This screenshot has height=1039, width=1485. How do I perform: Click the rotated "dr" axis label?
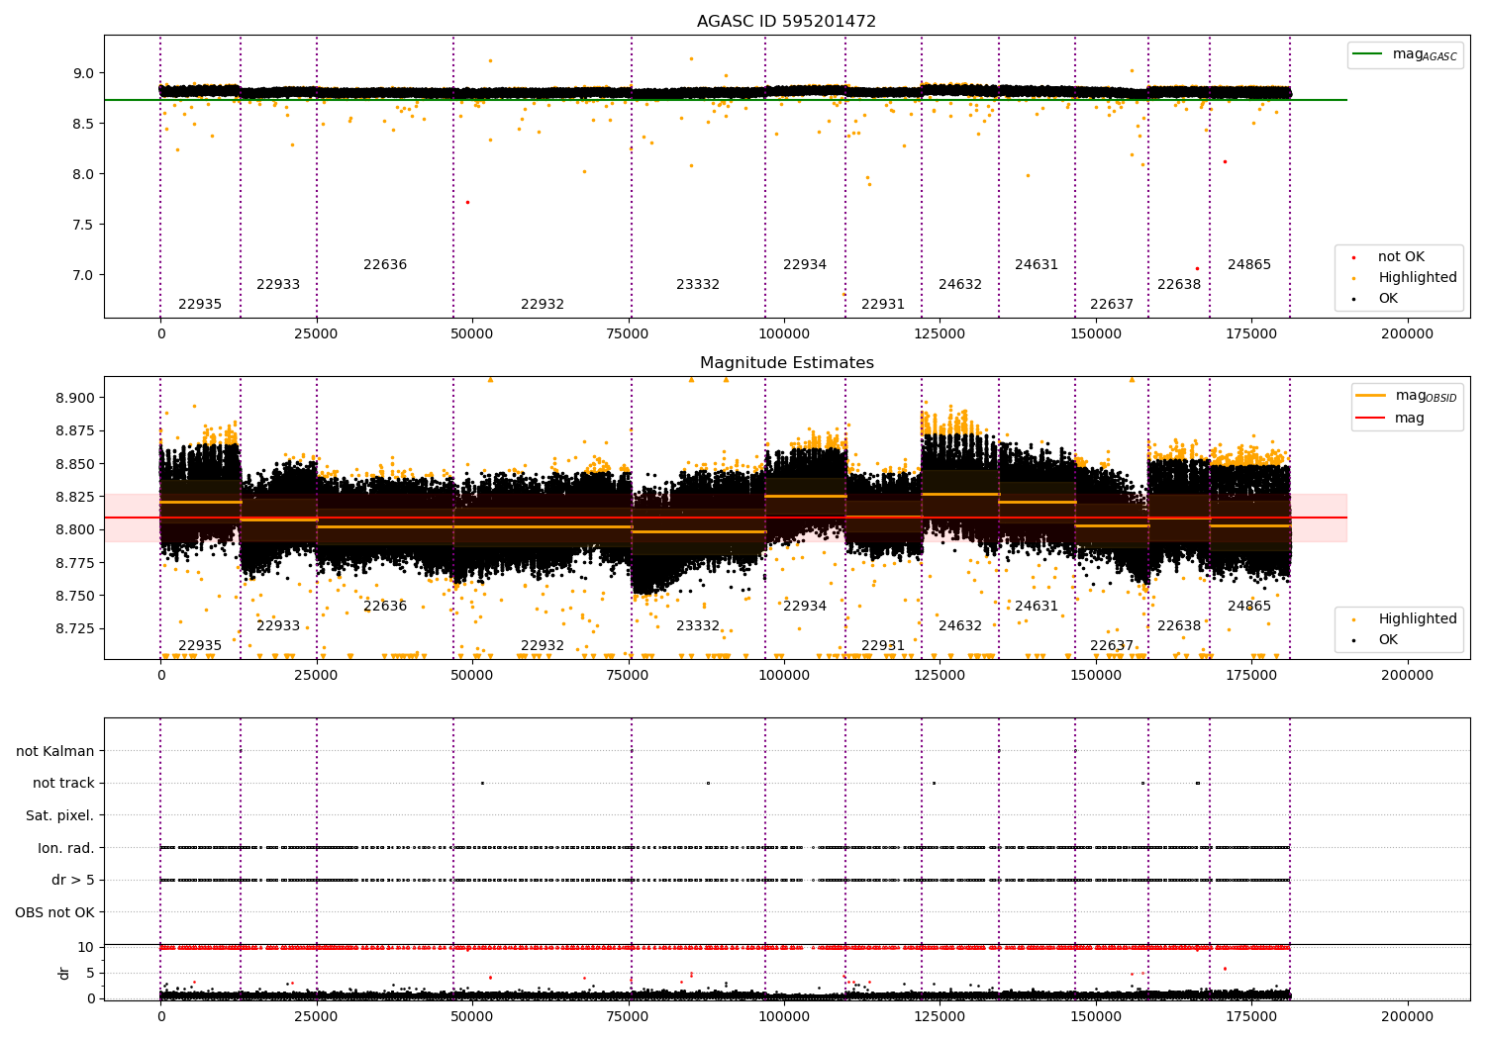click(x=64, y=973)
